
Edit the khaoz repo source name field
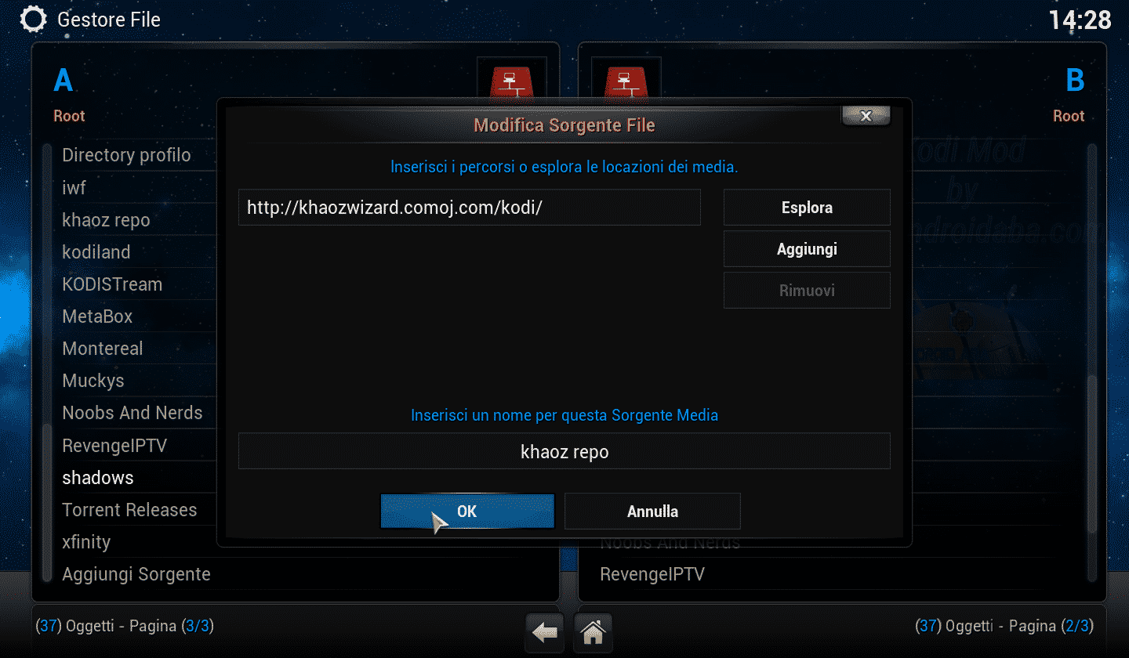coord(564,451)
